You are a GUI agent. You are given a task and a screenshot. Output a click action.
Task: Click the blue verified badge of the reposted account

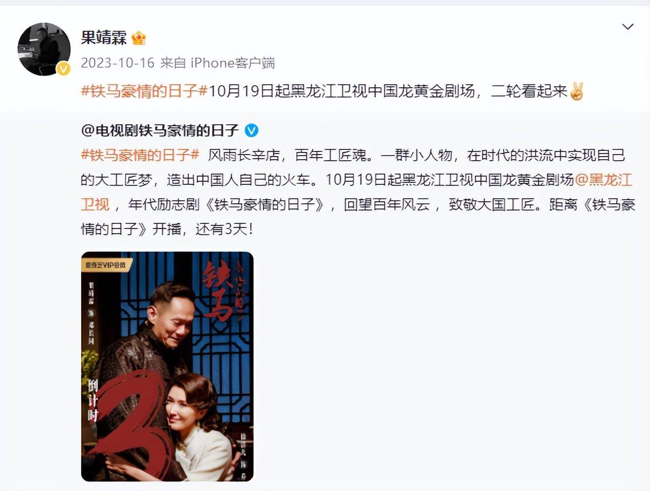(x=251, y=130)
